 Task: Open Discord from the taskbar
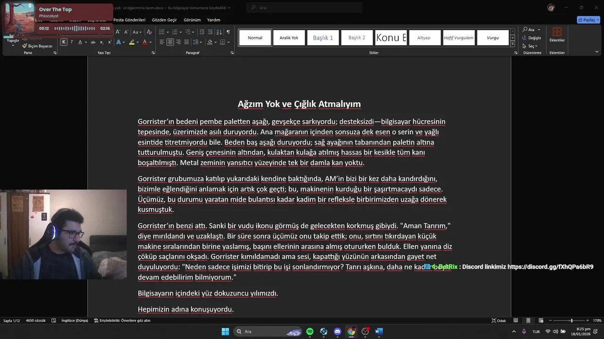(337, 331)
